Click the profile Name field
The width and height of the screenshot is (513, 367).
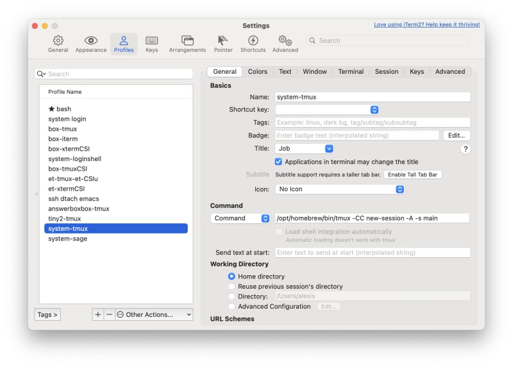pyautogui.click(x=373, y=97)
